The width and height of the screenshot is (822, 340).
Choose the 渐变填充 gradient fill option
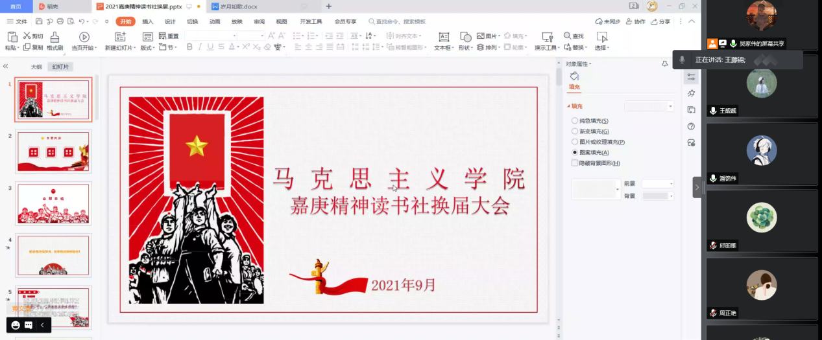(x=575, y=131)
